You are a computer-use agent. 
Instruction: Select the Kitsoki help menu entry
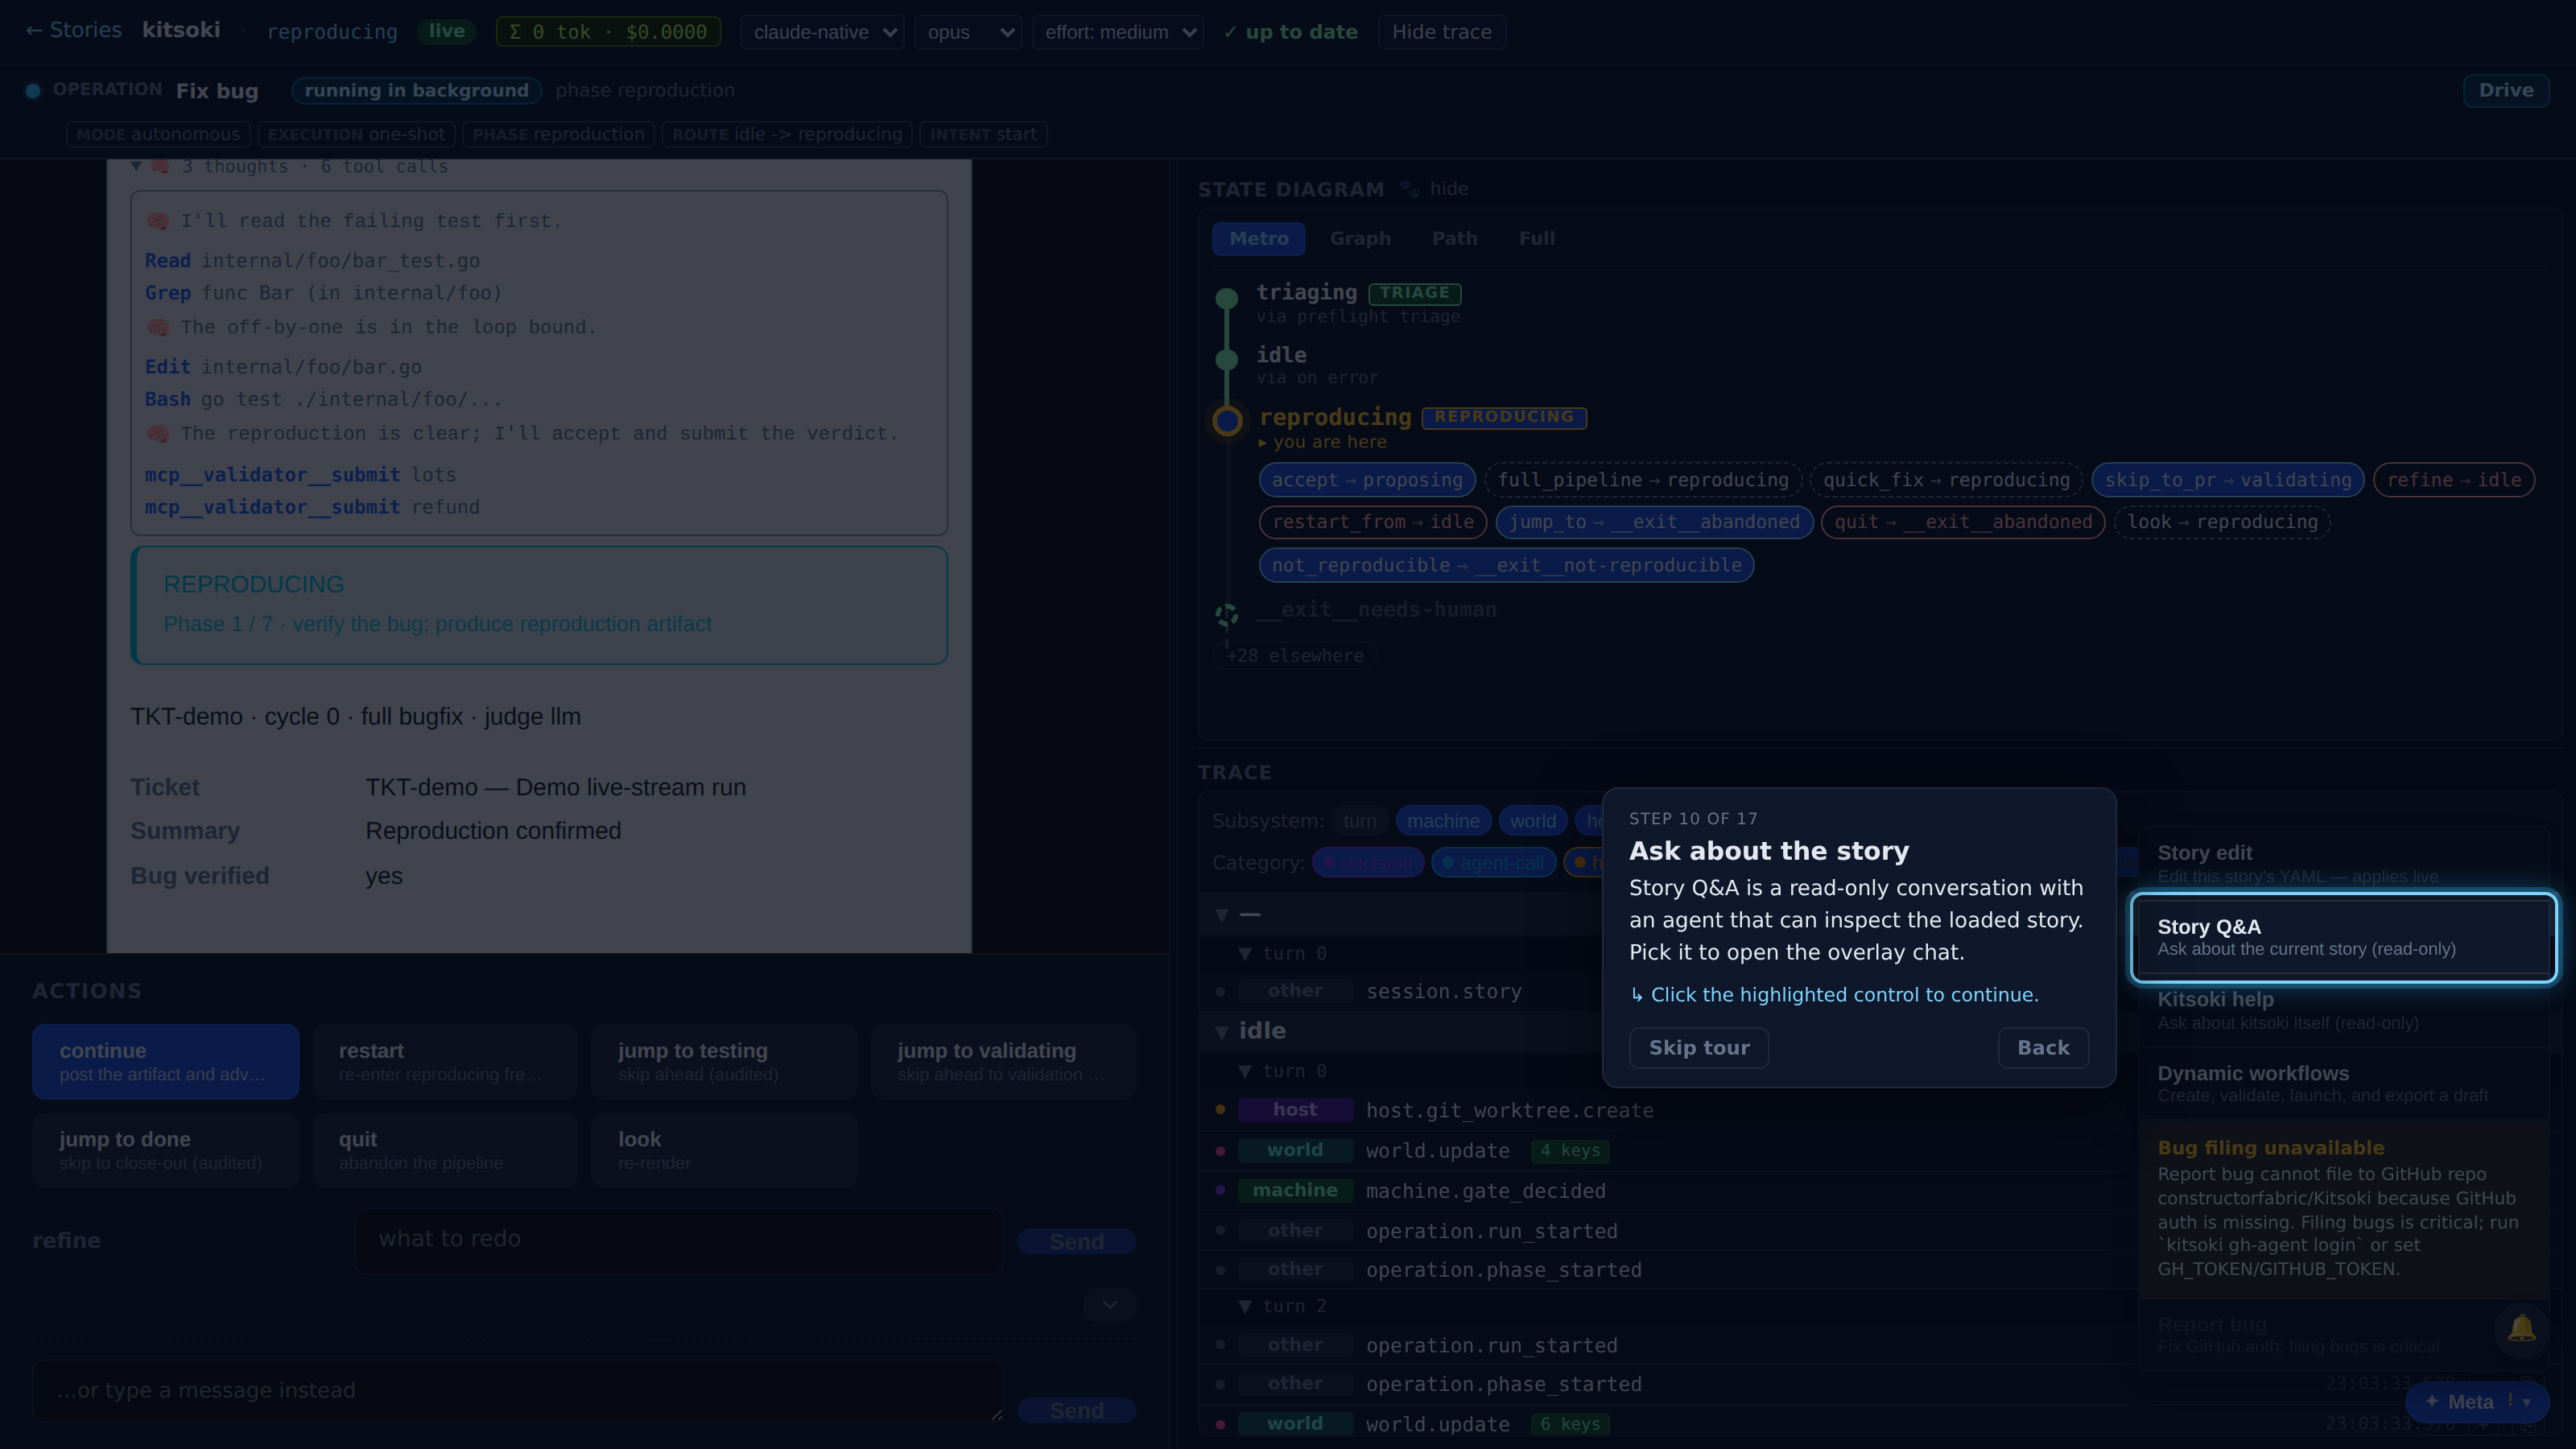(x=2343, y=1010)
